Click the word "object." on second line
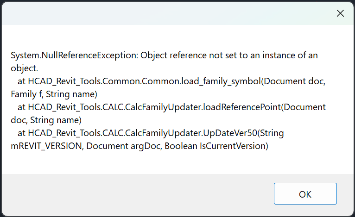This screenshot has height=217, width=355. [x=25, y=68]
